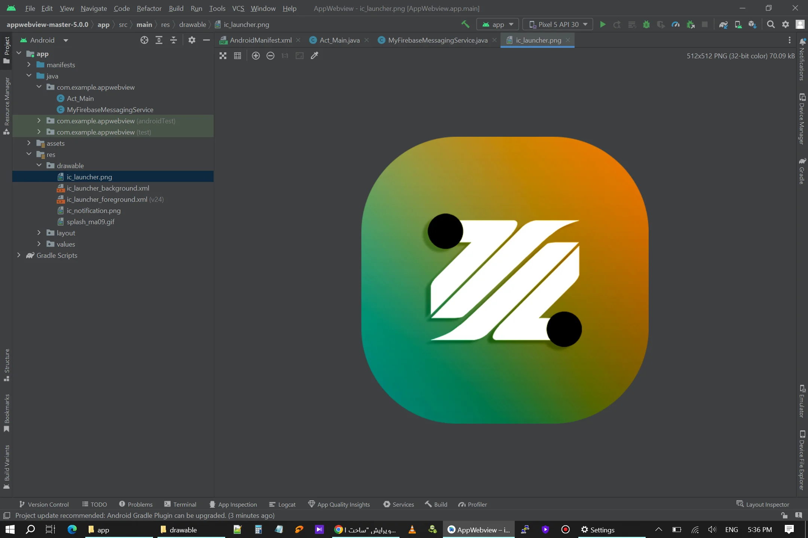Open the Terminal tool window
This screenshot has width=808, height=538.
[x=180, y=504]
